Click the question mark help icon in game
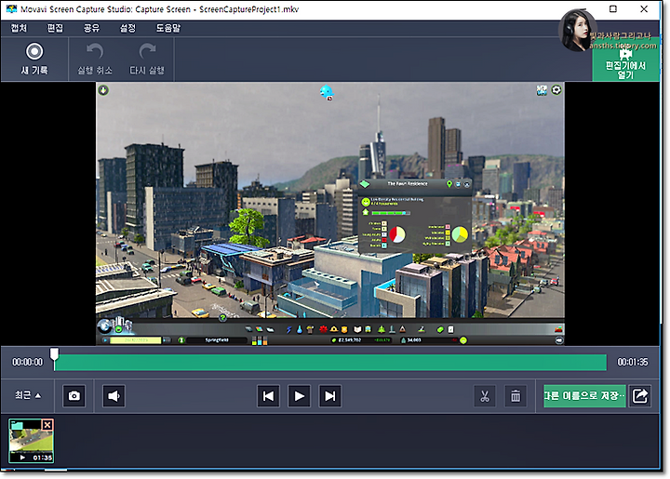This screenshot has height=479, width=670. (222, 317)
